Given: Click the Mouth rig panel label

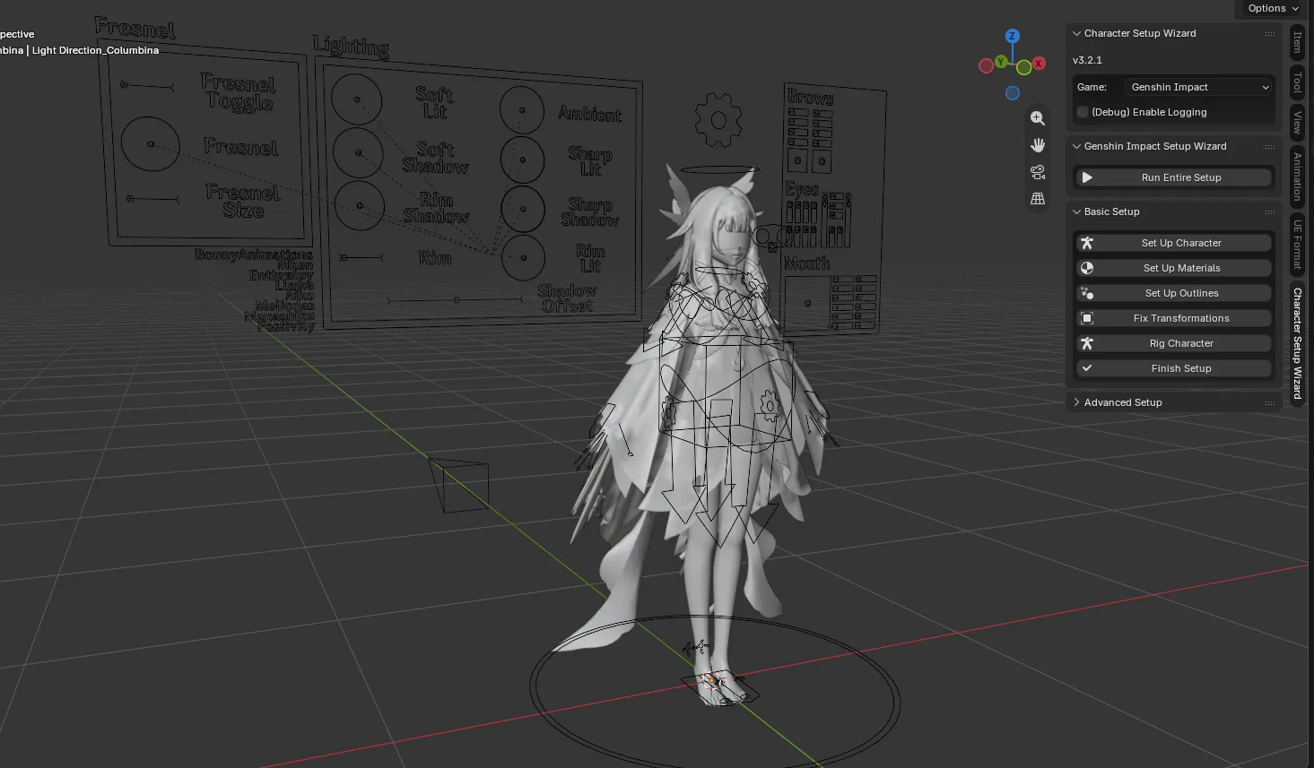Looking at the screenshot, I should point(806,263).
